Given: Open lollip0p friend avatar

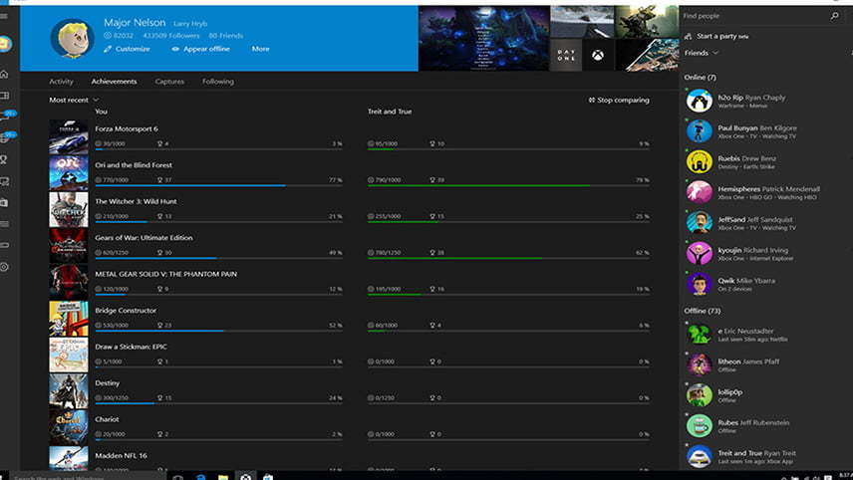Looking at the screenshot, I should tap(700, 395).
